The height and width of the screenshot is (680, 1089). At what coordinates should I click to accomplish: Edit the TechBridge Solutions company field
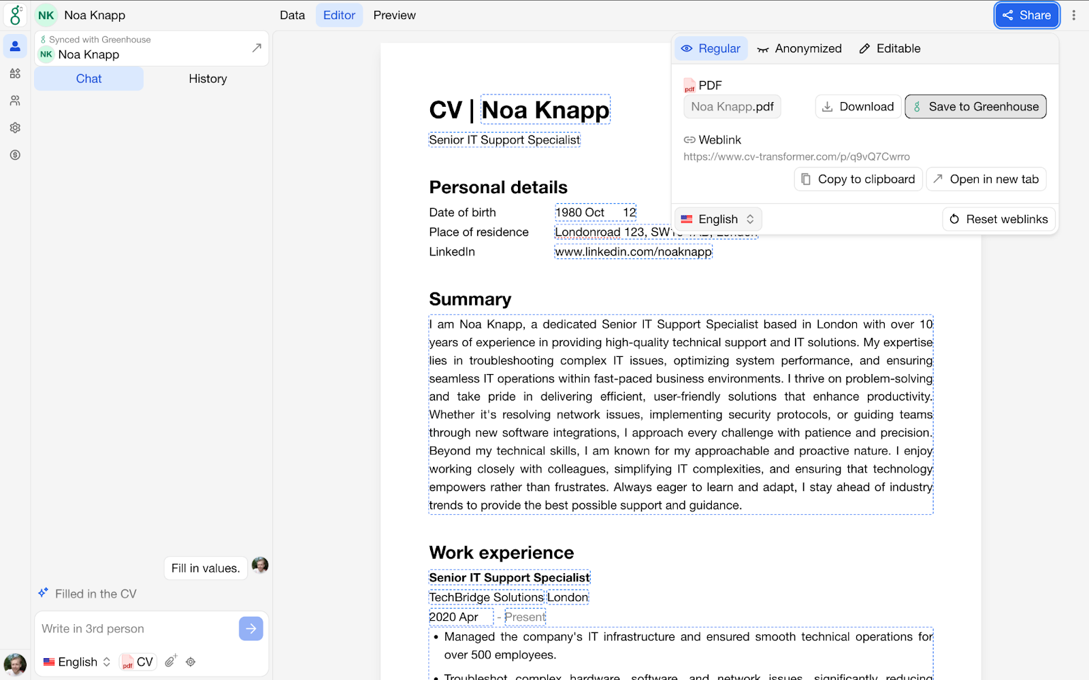coord(487,597)
